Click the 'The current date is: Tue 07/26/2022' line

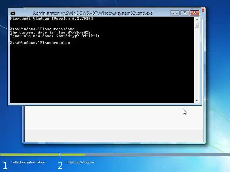(50, 32)
